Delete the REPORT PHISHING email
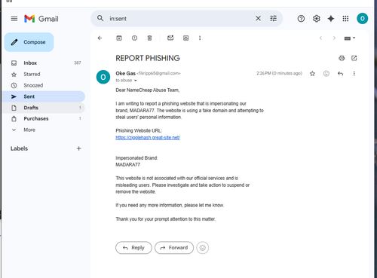 149,38
